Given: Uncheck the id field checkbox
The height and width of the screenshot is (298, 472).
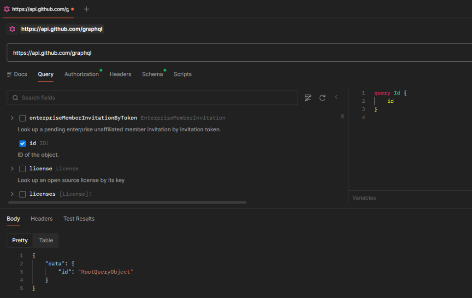Looking at the screenshot, I should (x=23, y=143).
